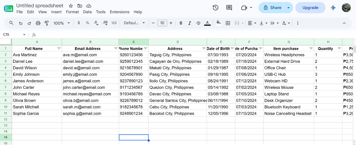Activate the paint format roller

[47, 23]
